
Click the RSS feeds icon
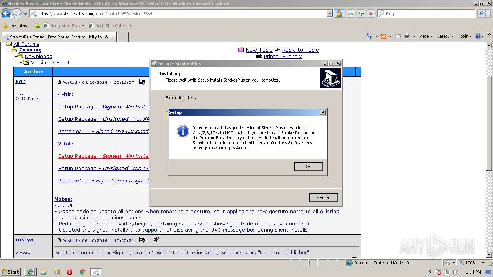(x=383, y=36)
